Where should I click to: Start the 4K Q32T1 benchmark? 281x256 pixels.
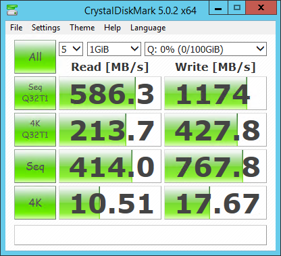click(35, 130)
